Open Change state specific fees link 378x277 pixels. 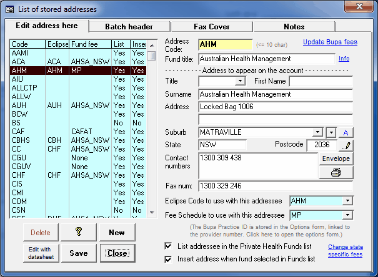pyautogui.click(x=346, y=251)
